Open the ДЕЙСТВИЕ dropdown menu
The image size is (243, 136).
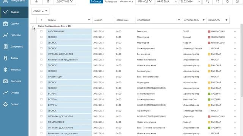coord(65,2)
